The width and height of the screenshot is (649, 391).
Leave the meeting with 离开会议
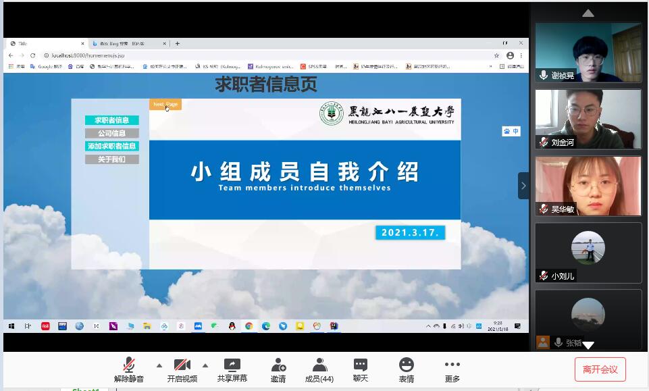[x=600, y=369]
